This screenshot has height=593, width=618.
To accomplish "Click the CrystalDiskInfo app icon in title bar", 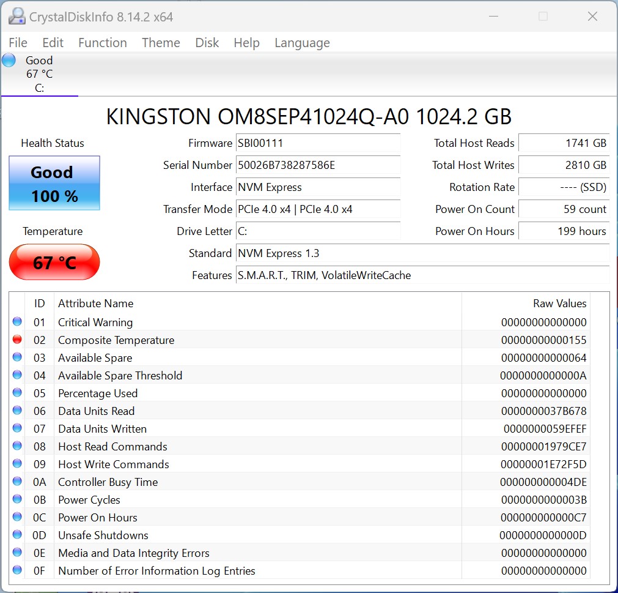I will 17,17.
